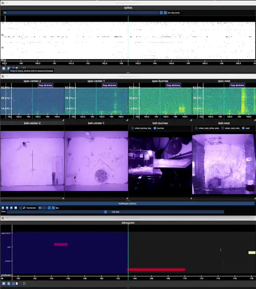Select the burrow radio button
Image resolution: width=256 pixels, height=289 pixels.
coord(155,128)
